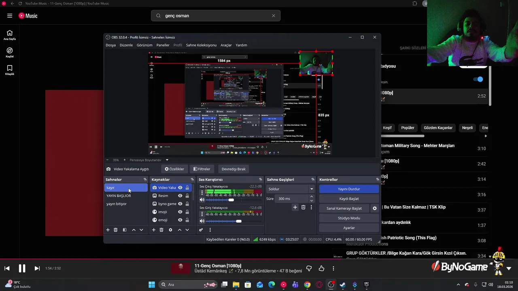The image size is (518, 291).
Task: Pause the playing song
Action: coord(22,268)
